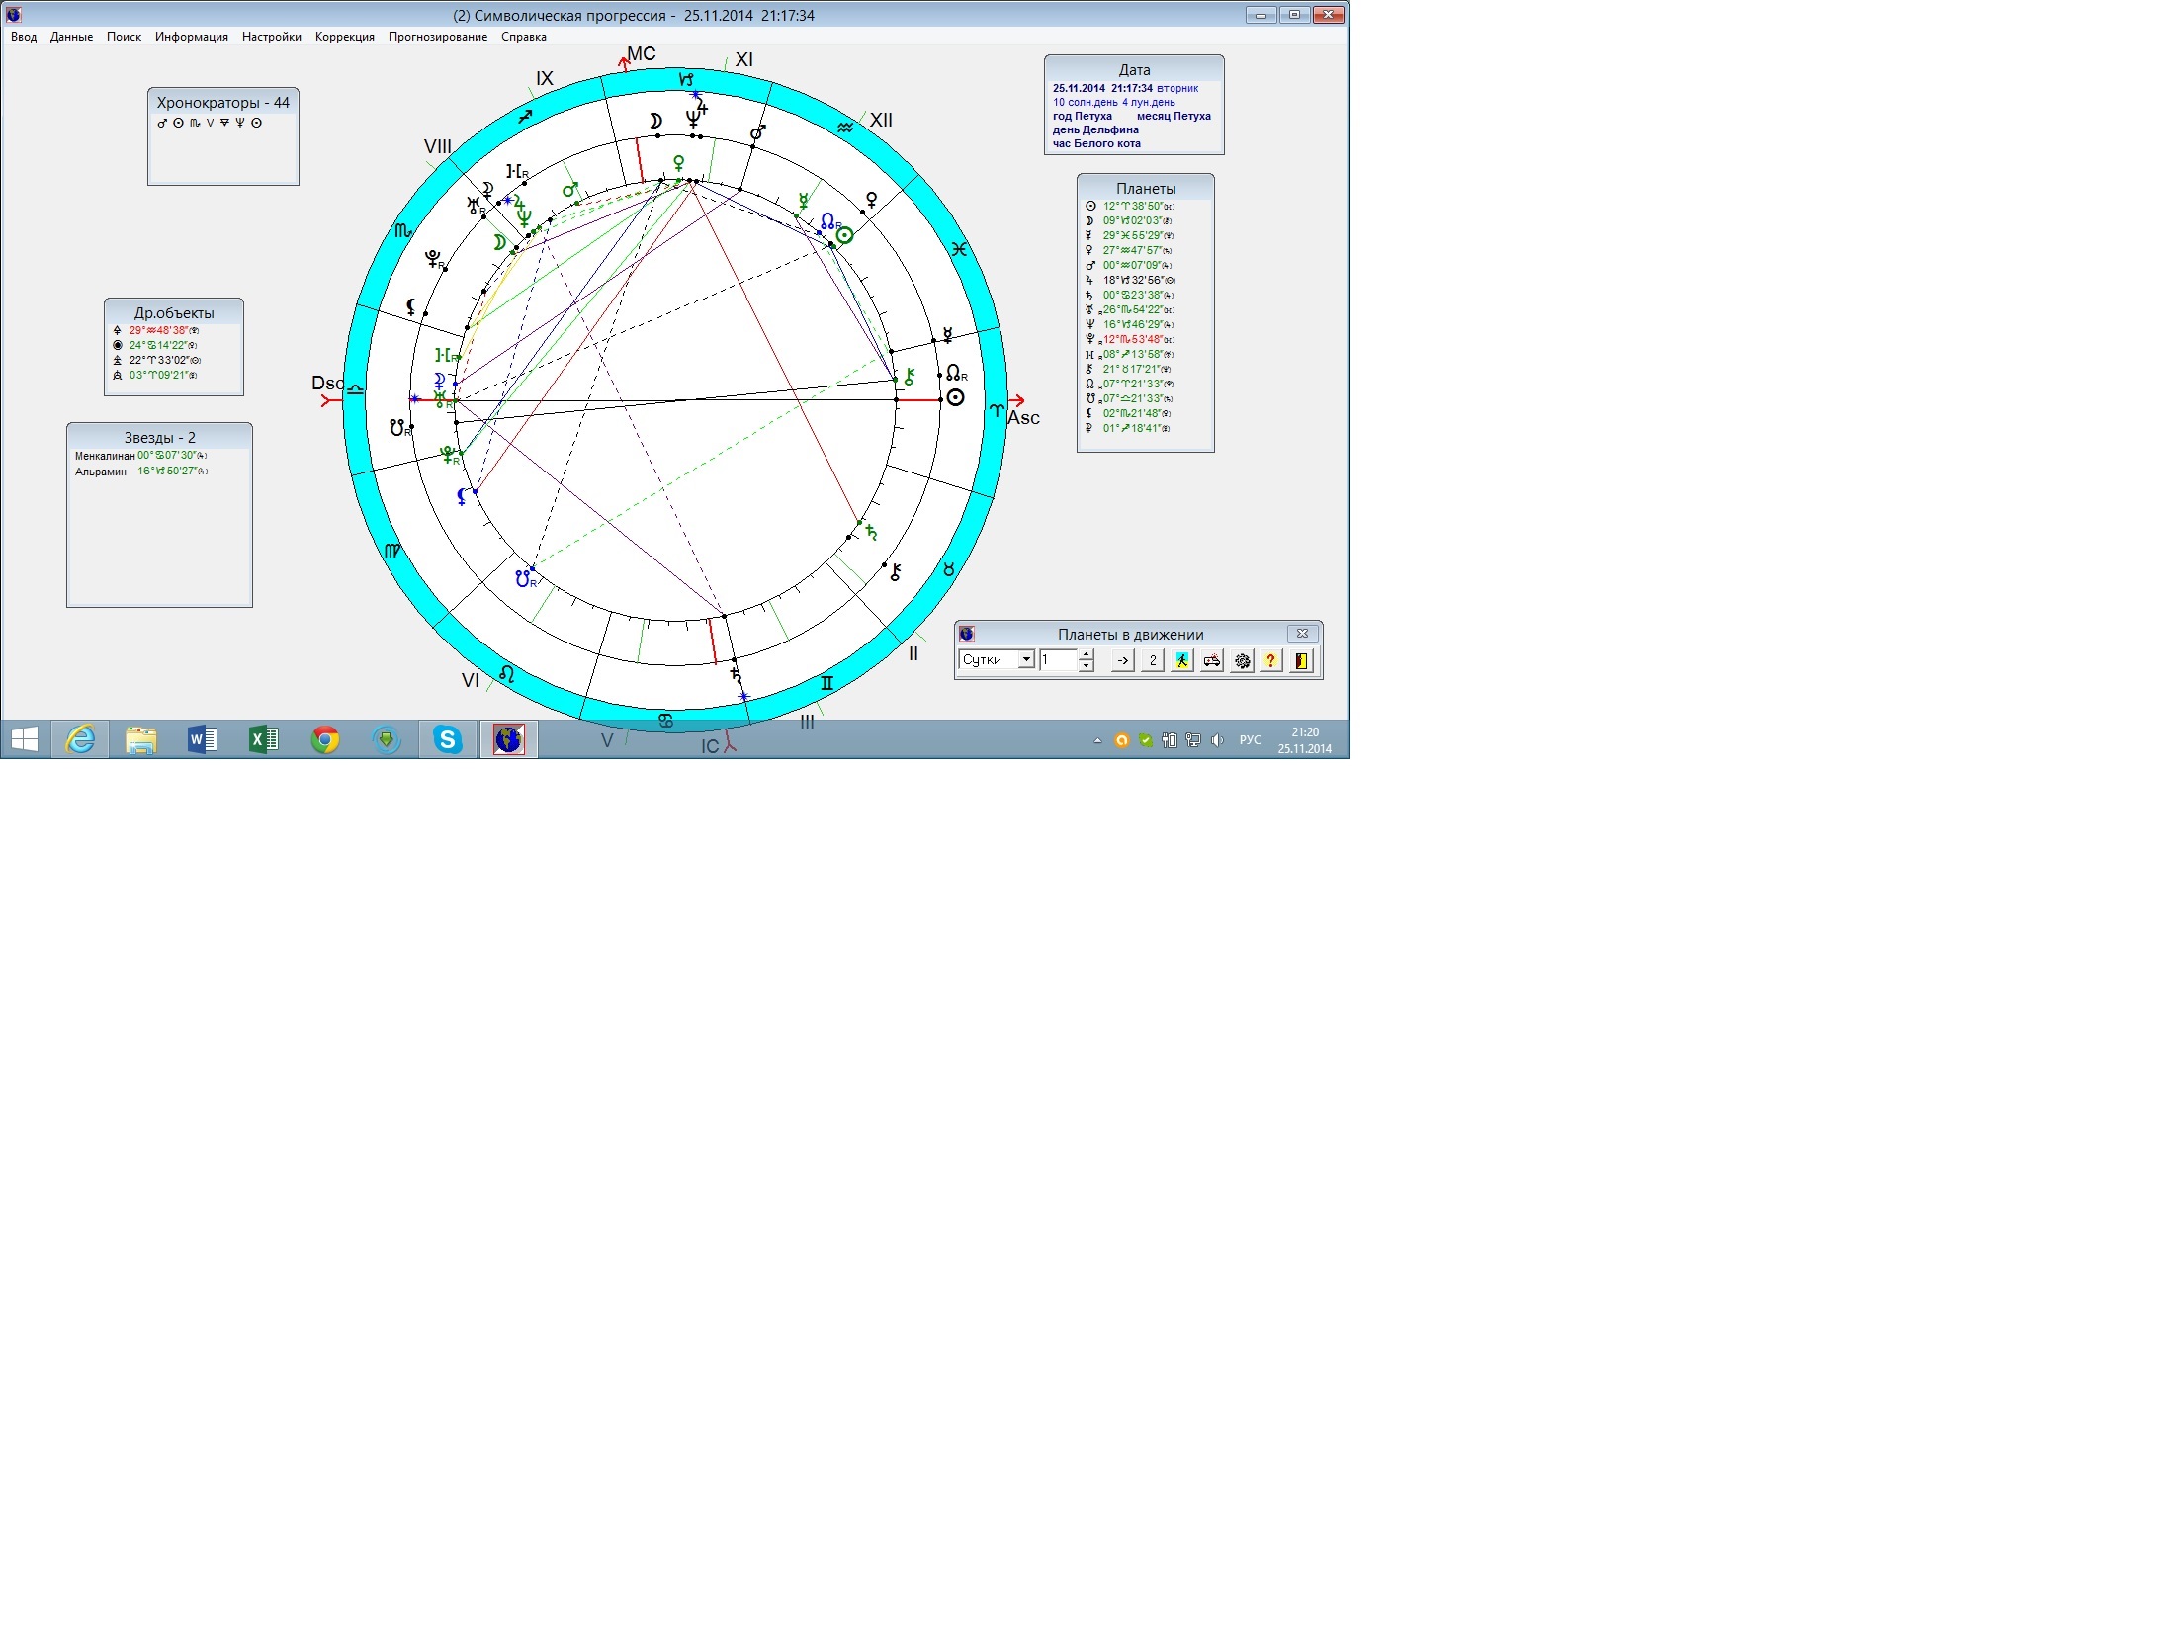Click the forward arrow step button
This screenshot has width=2175, height=1630.
pyautogui.click(x=1122, y=661)
